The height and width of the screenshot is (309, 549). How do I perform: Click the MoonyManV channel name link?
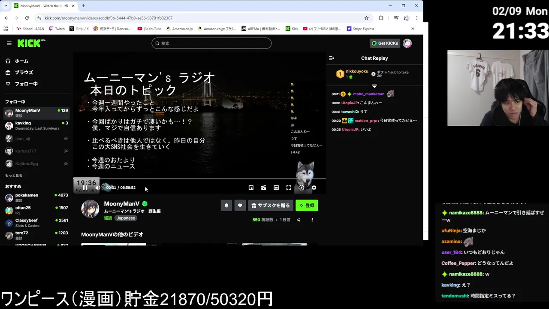pos(122,204)
